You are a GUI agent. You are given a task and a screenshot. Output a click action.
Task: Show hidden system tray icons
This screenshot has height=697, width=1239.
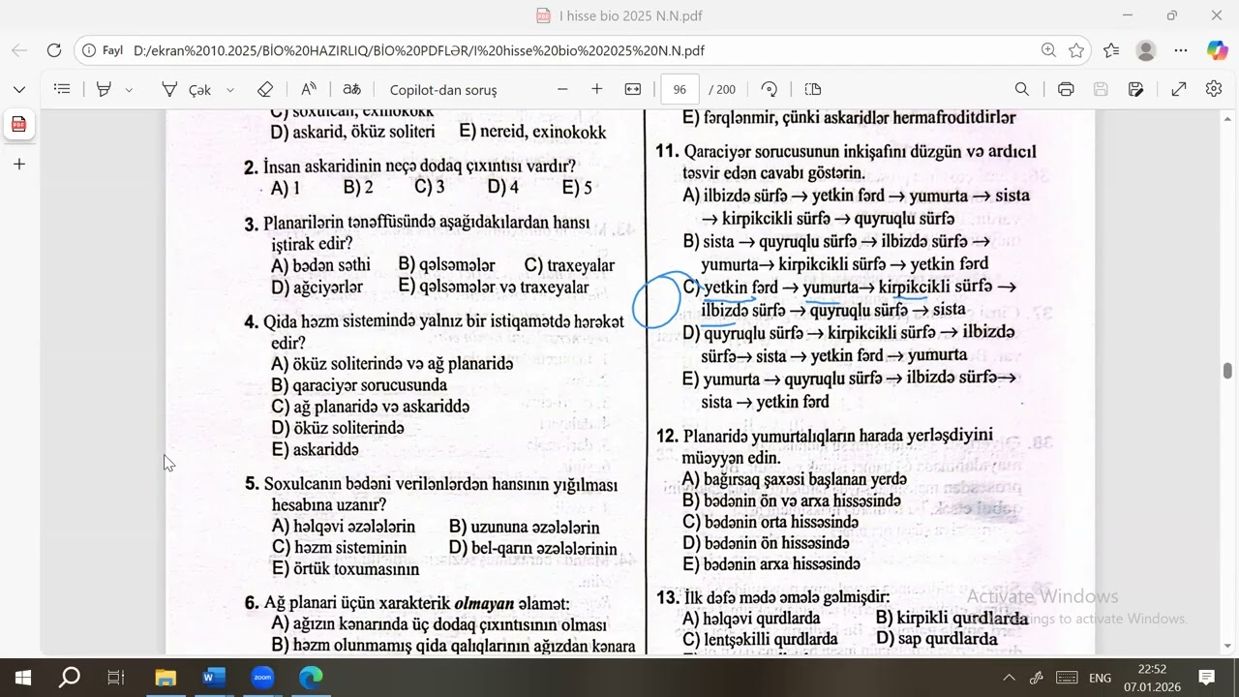pos(1009,678)
